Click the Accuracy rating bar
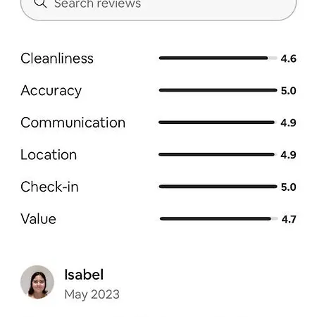 [218, 90]
